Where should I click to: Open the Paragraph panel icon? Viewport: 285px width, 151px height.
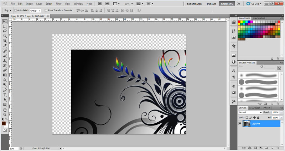click(234, 77)
